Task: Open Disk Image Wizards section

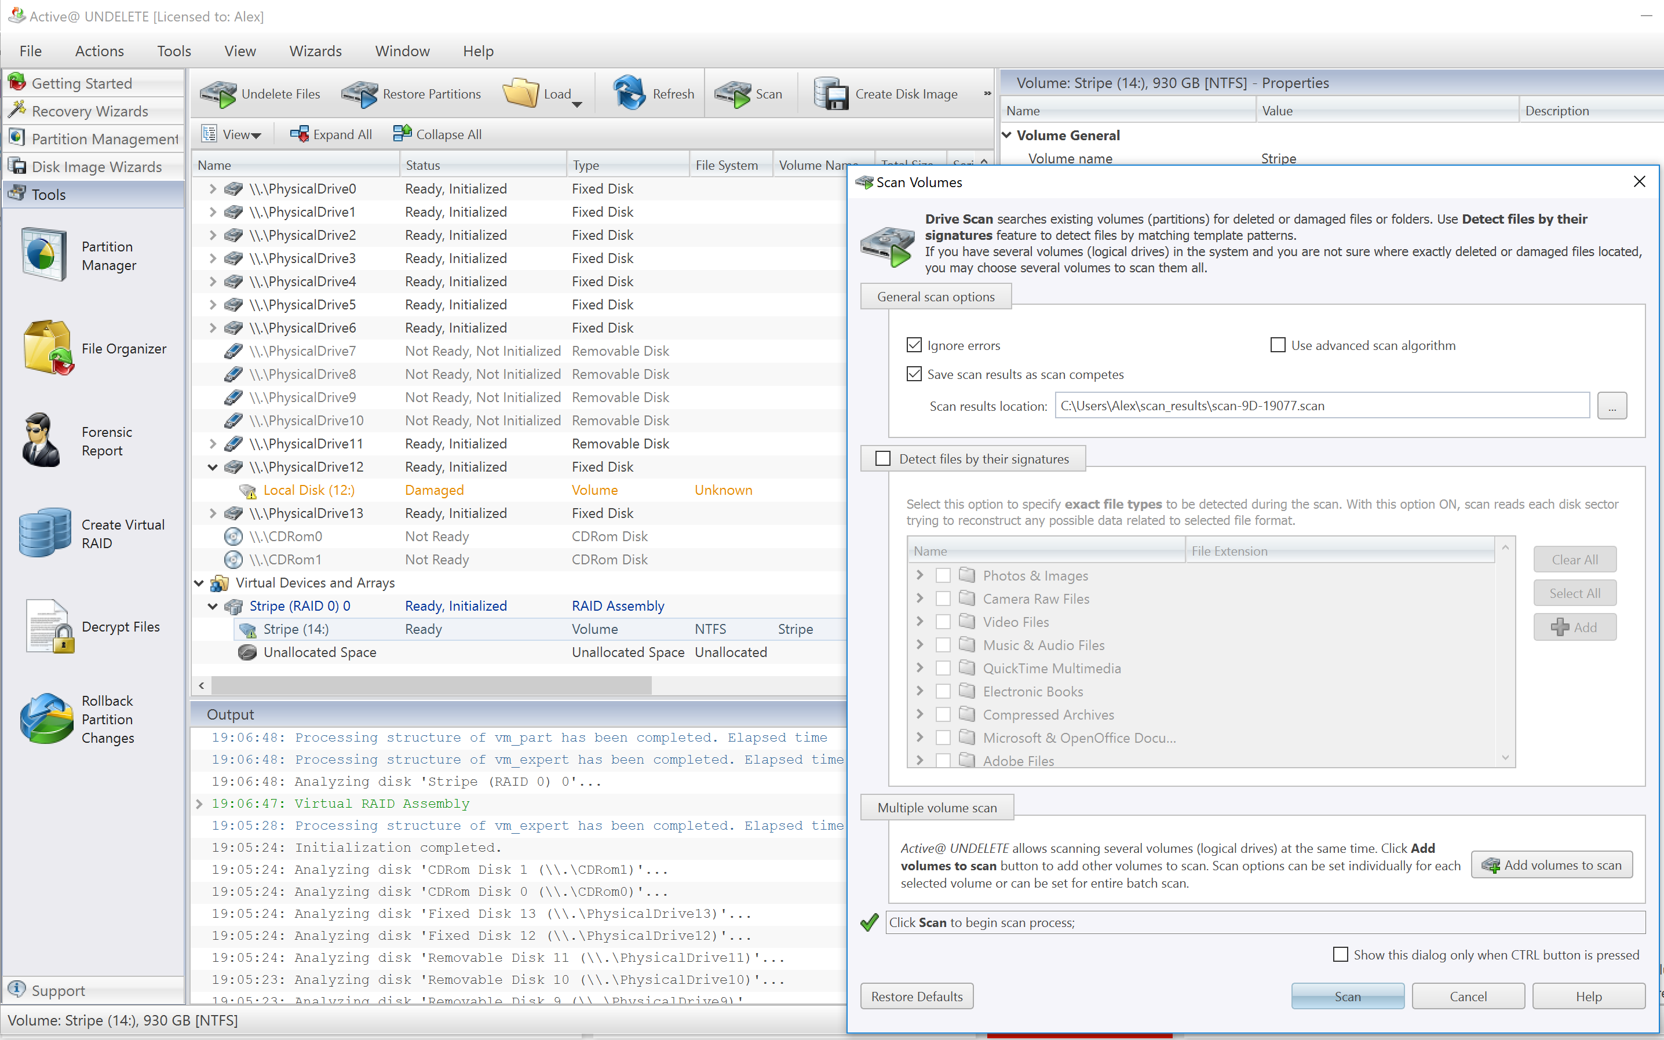Action: pos(93,166)
